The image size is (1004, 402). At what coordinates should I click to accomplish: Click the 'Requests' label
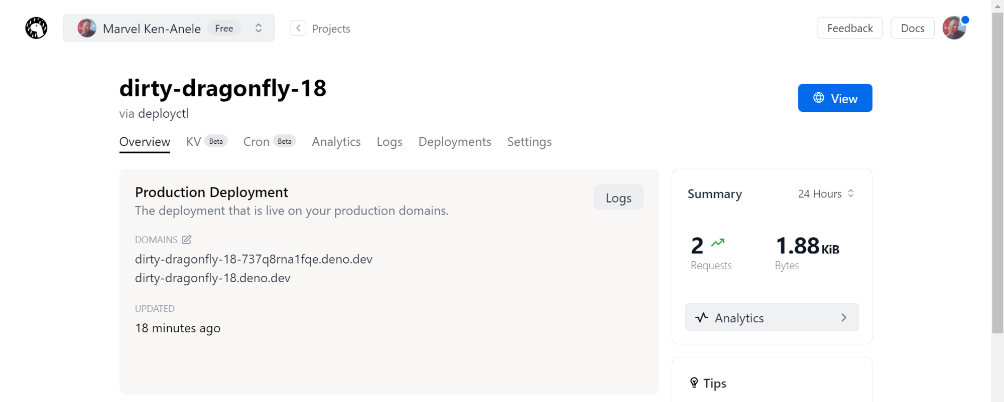coord(711,265)
